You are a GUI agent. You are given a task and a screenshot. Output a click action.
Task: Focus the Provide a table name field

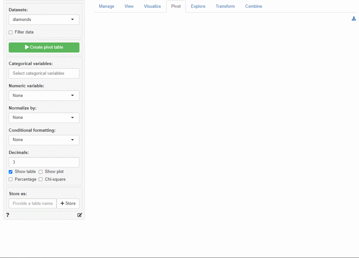coord(33,204)
